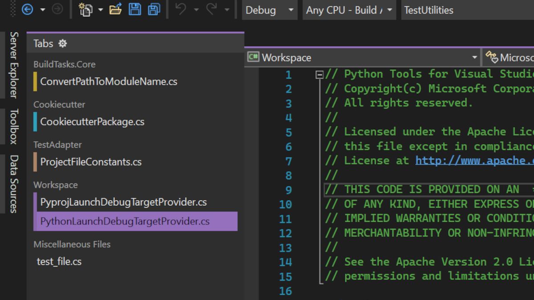This screenshot has width=534, height=300.
Task: Click the All rights reserved comment line
Action: coord(399,103)
